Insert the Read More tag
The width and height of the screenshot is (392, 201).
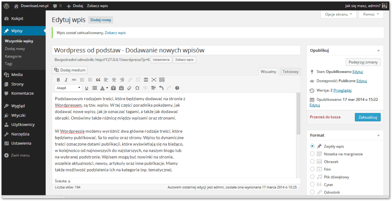146,80
